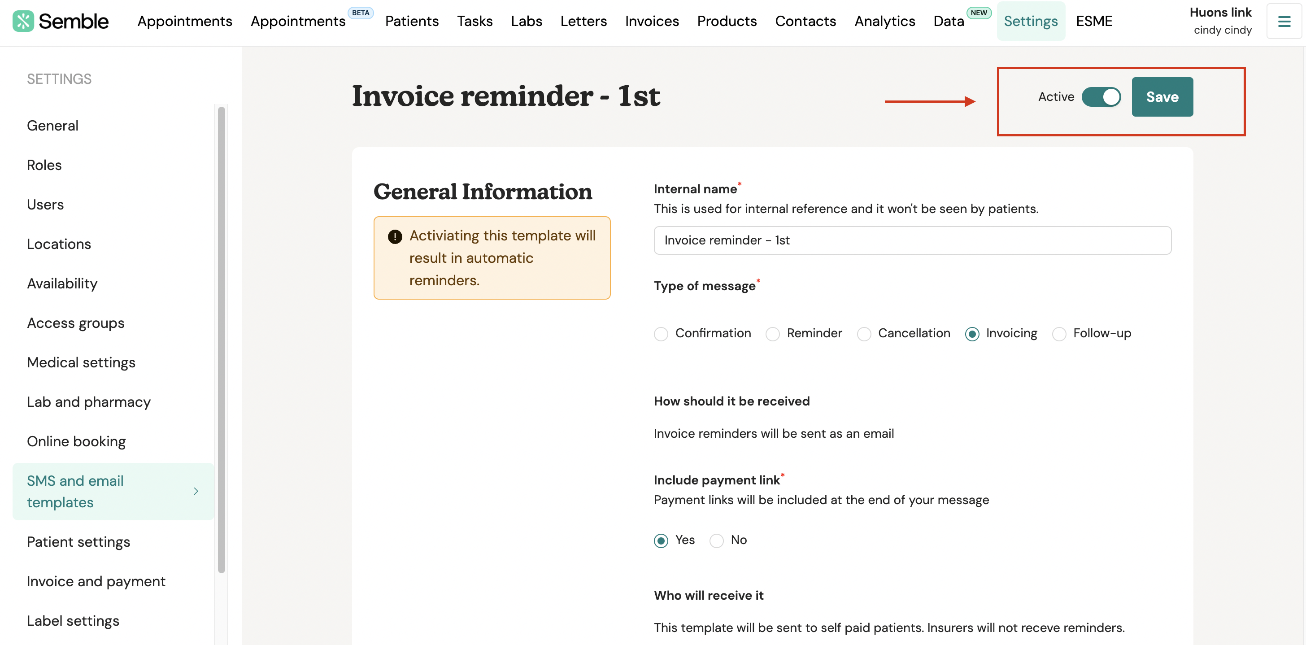Open Medical settings
Viewport: 1306px width, 645px height.
point(81,363)
